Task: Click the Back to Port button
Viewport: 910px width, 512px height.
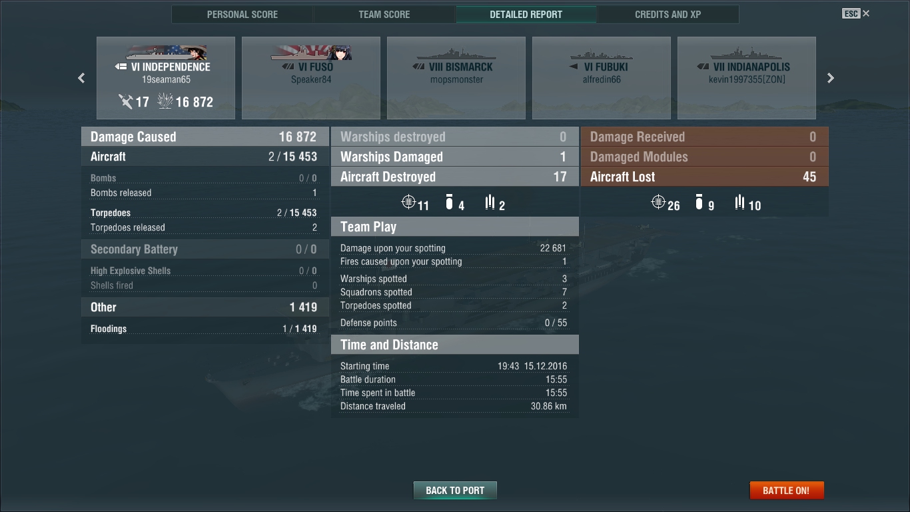Action: tap(455, 490)
